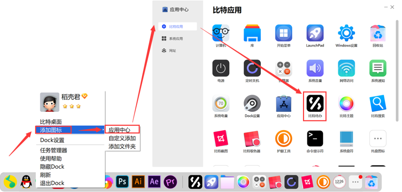
Task: Open the tray icons button in dock
Action: click(355, 182)
